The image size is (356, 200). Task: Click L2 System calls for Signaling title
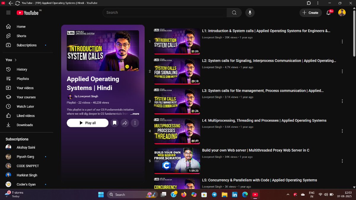pyautogui.click(x=269, y=61)
